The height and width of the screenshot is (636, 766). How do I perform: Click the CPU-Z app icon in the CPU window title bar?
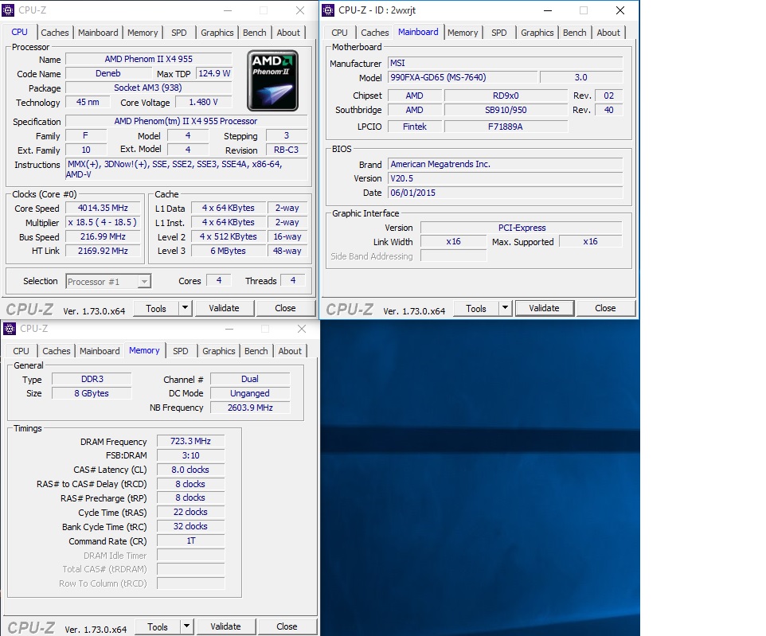[8, 10]
